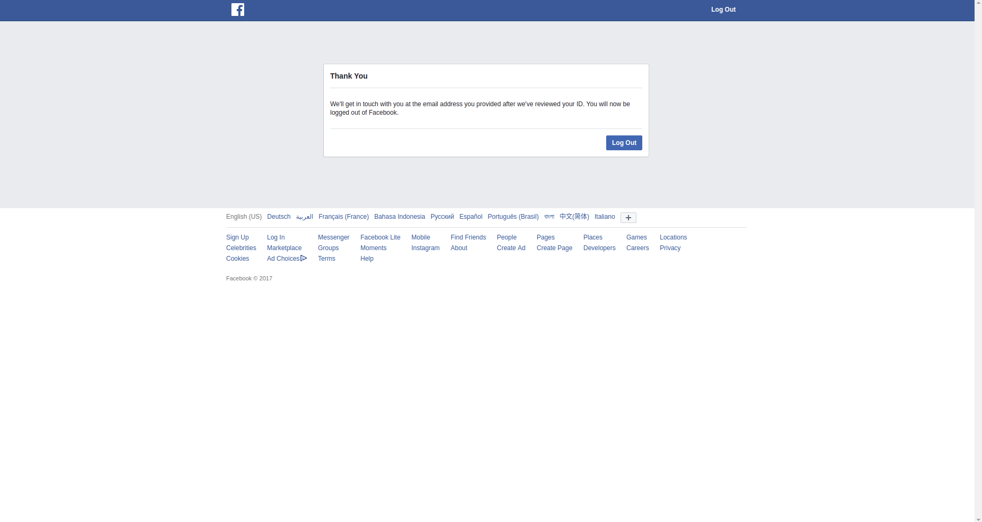Open the Cookies footer link
Viewport: 982px width, 522px height.
coord(237,259)
